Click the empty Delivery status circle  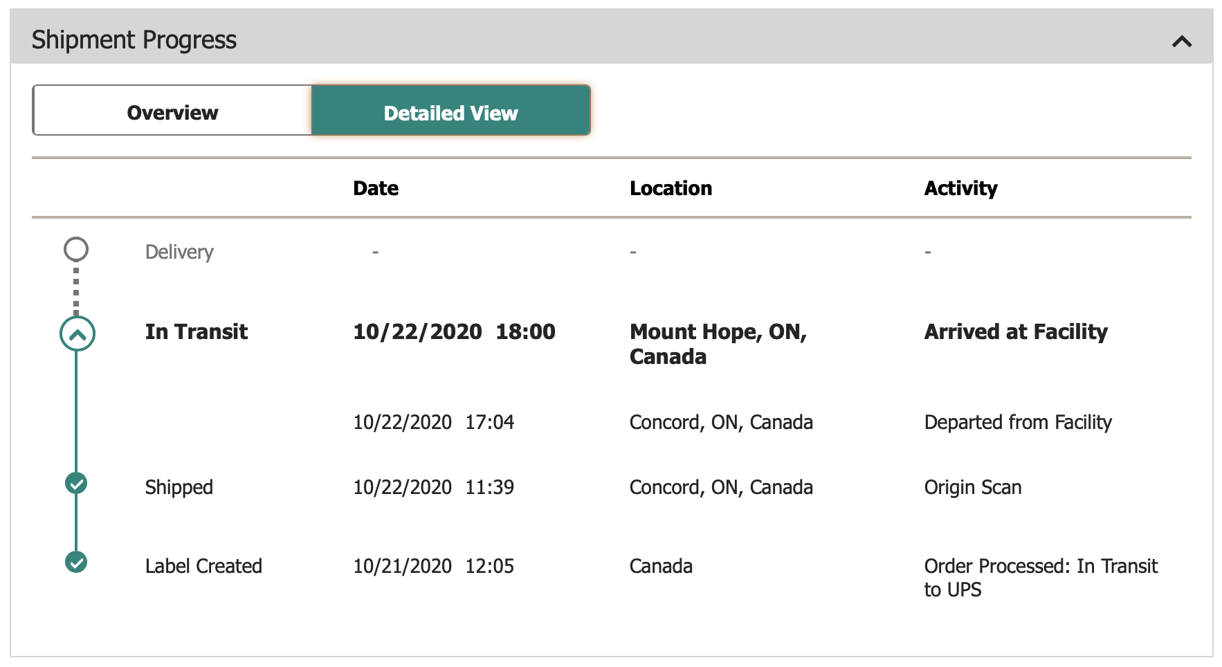tap(76, 249)
